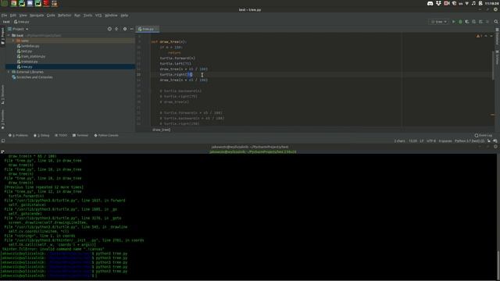Click line turtle.forward(n) in the editor

177,59
